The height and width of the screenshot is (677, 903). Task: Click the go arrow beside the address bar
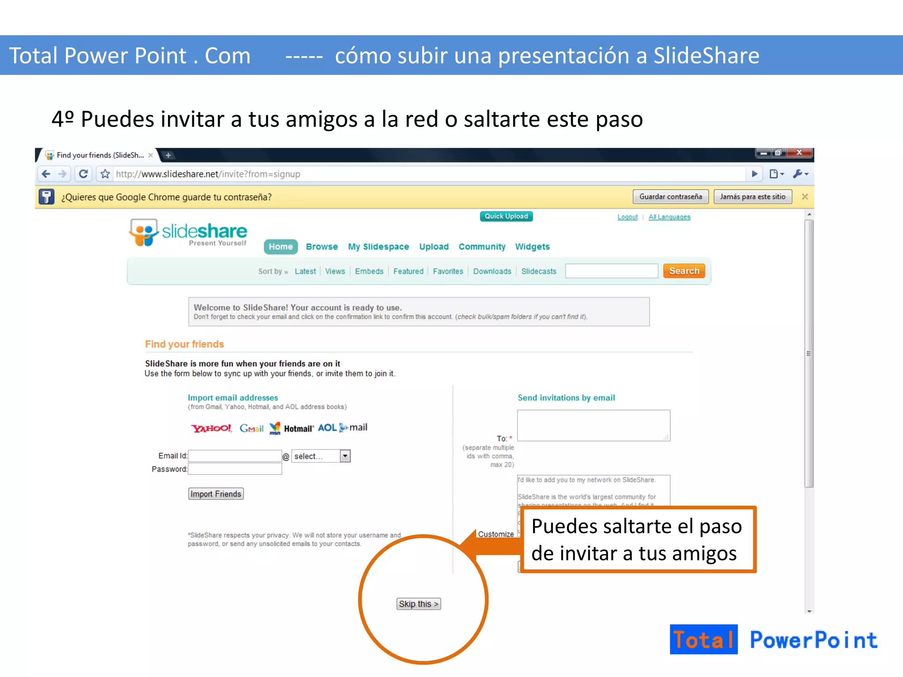(x=754, y=174)
